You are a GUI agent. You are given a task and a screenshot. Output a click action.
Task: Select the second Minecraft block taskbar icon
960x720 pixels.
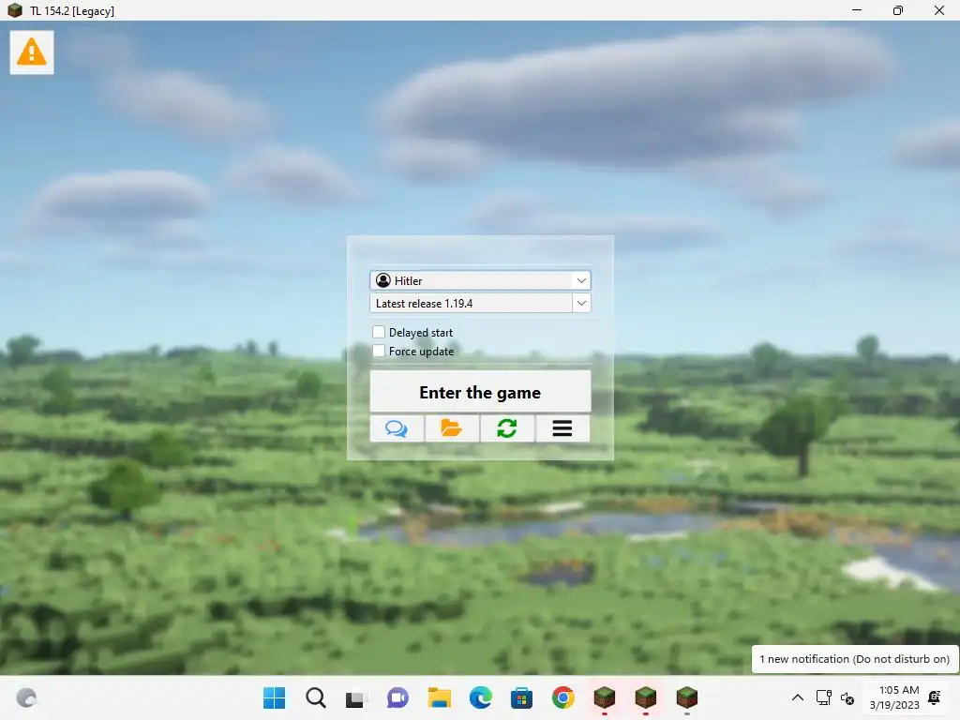tap(645, 697)
